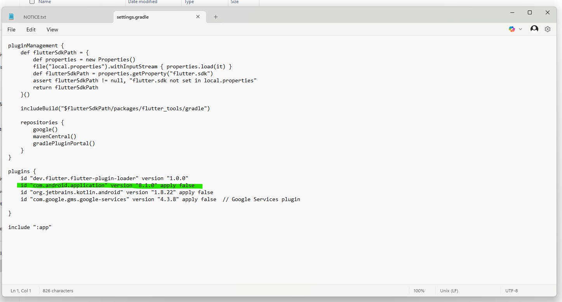This screenshot has width=562, height=302.
Task: Click the org.jetbrains.kotlin.android line
Action: (x=117, y=192)
